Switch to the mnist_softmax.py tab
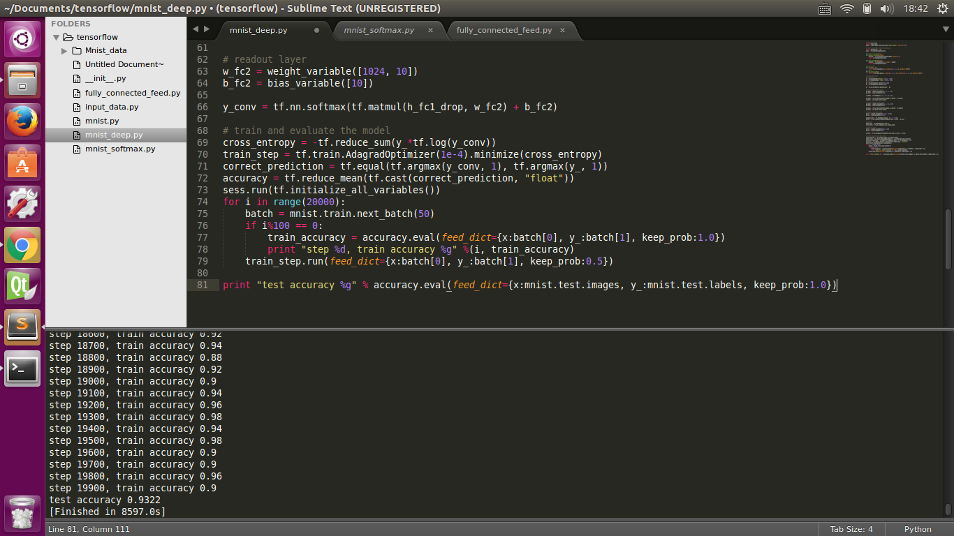Image resolution: width=954 pixels, height=536 pixels. coord(379,31)
